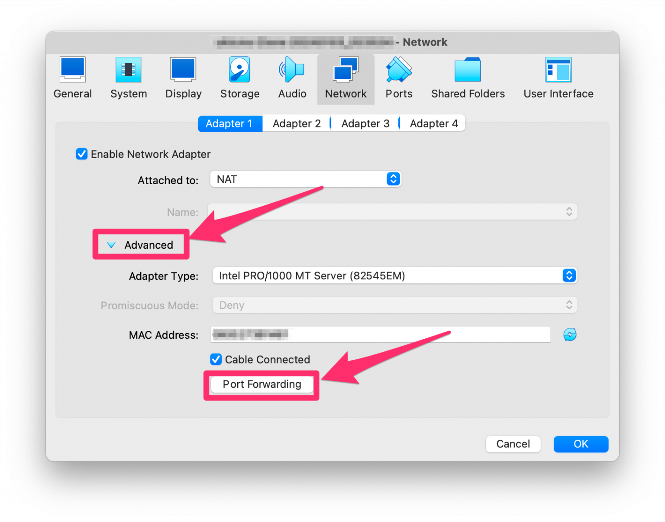Image resolution: width=665 pixels, height=522 pixels.
Task: Select the Adapter 4 tab
Action: pyautogui.click(x=433, y=123)
